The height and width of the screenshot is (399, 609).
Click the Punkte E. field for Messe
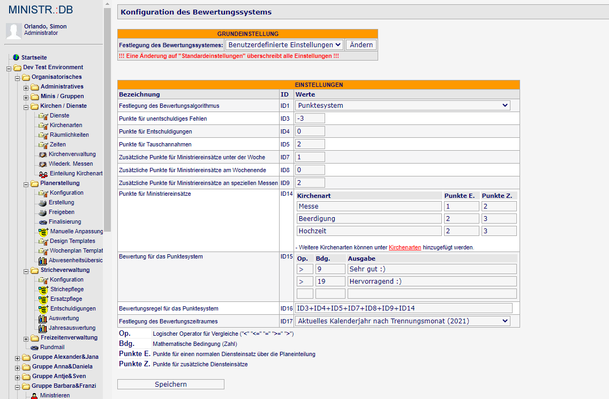pyautogui.click(x=462, y=206)
